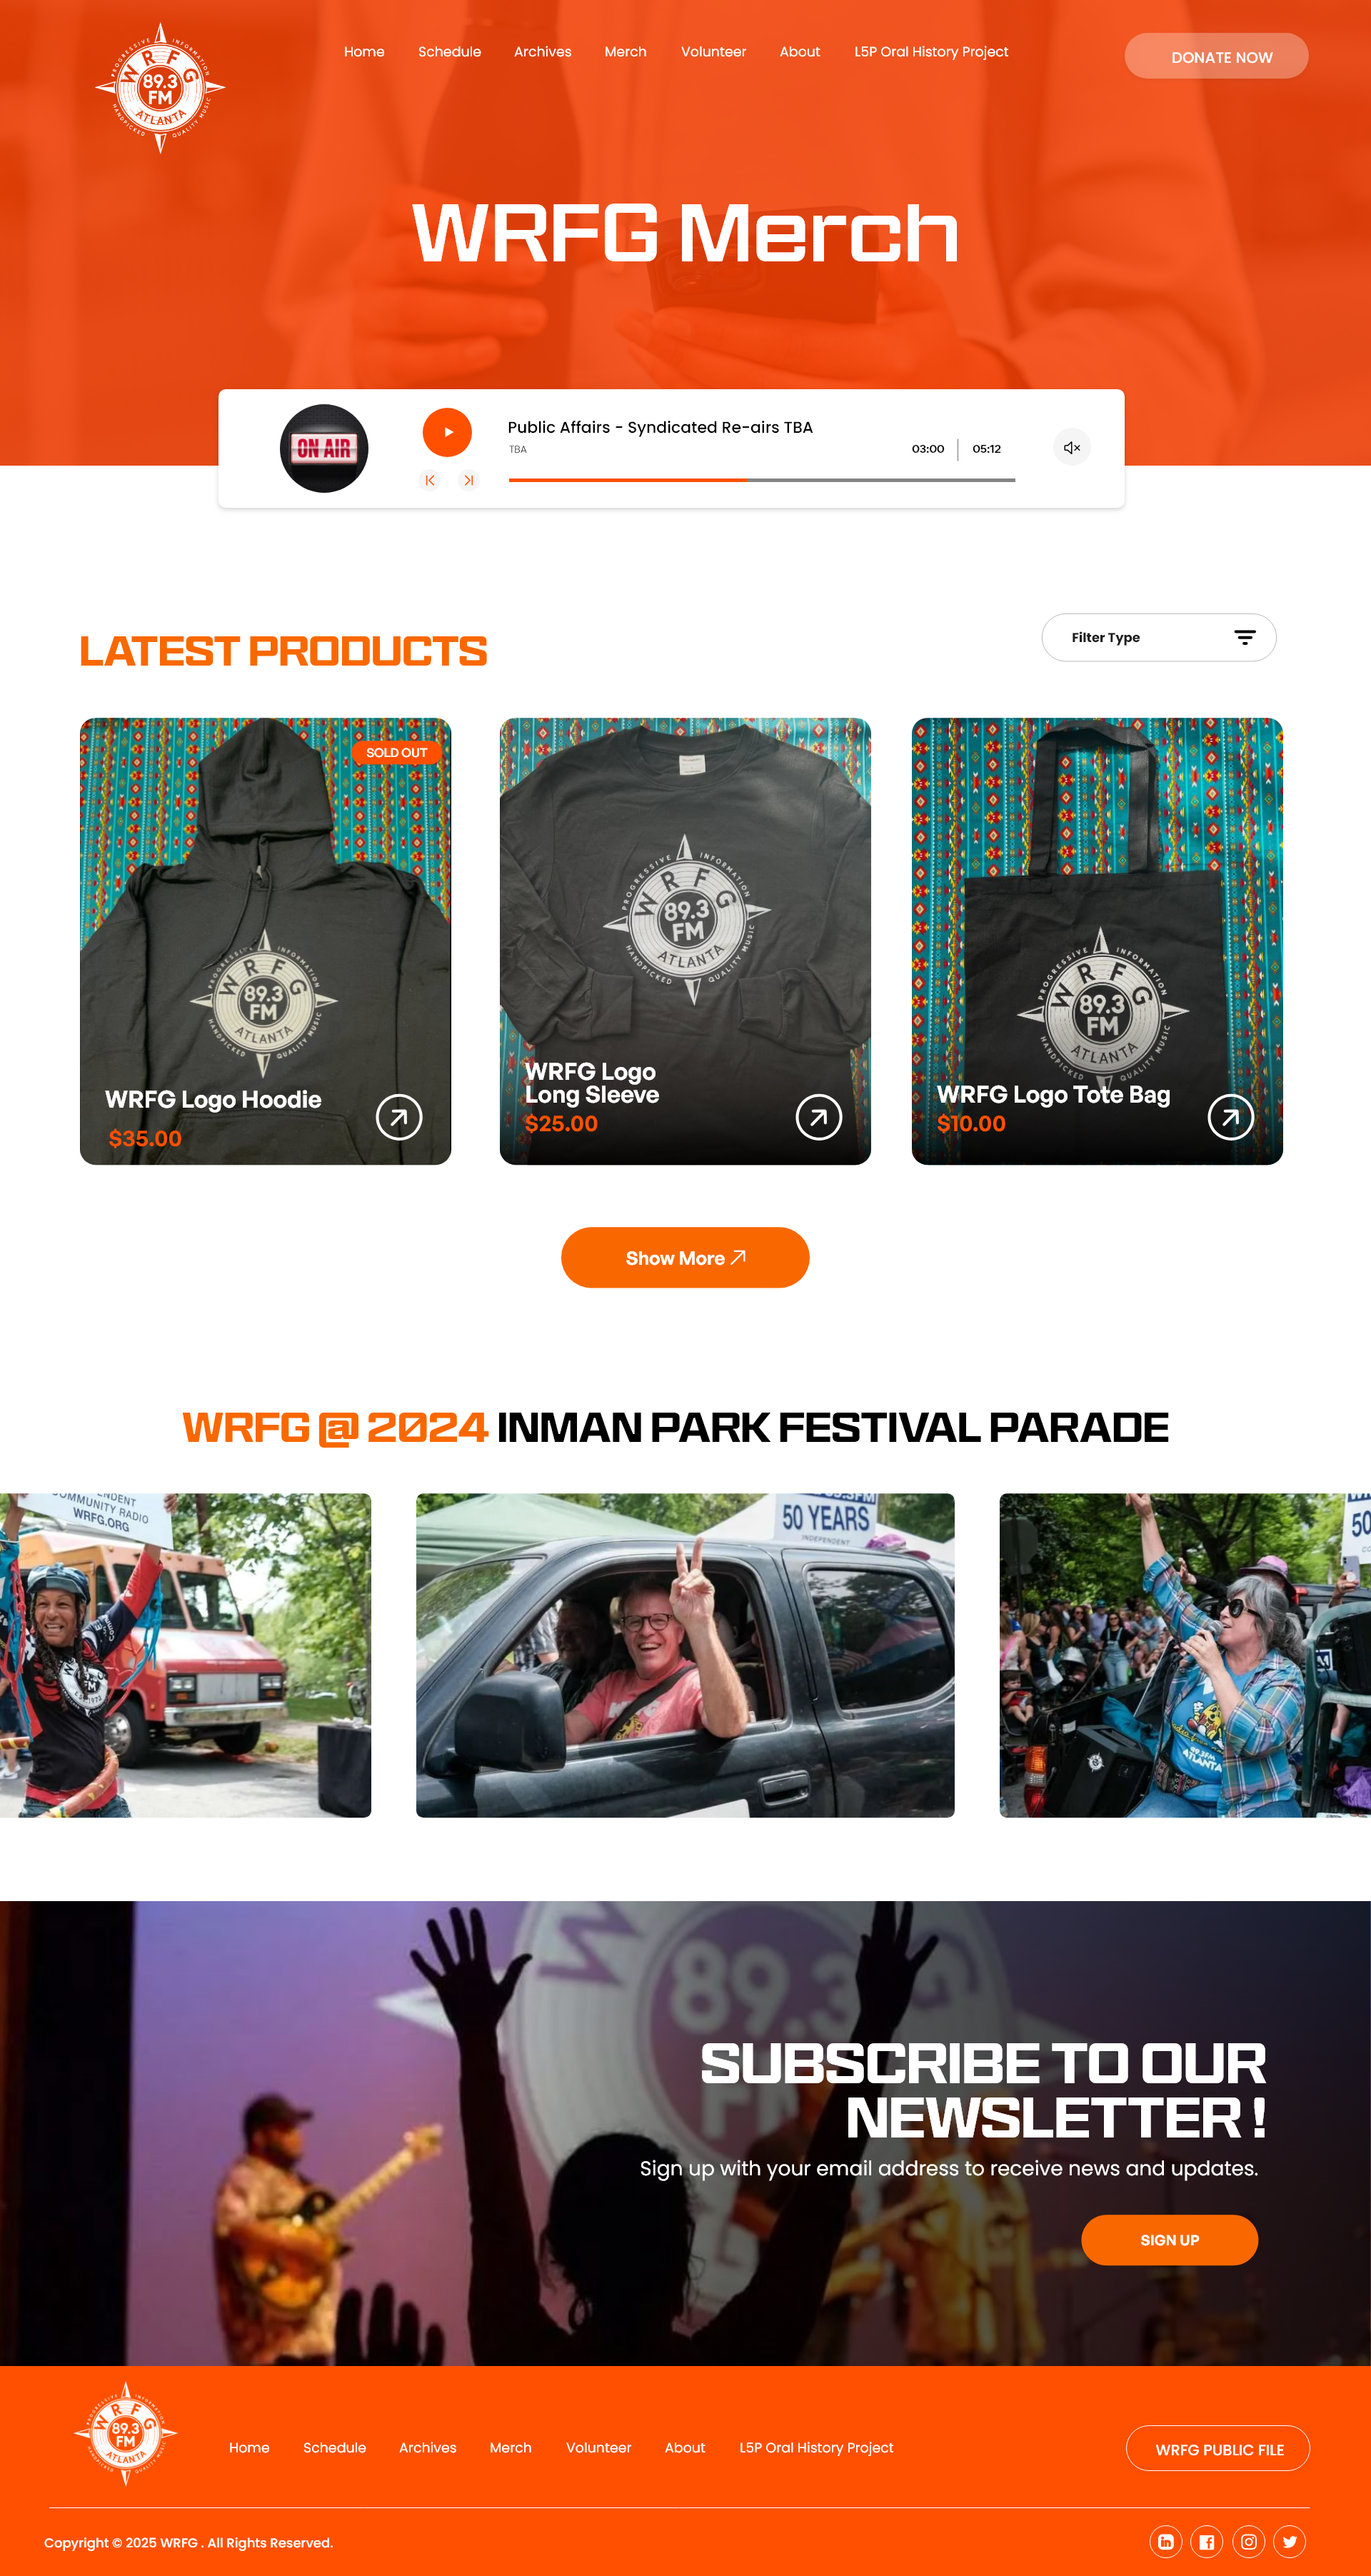Open WRFG Logo Long Sleeve arrow icon
The height and width of the screenshot is (2576, 1371).
click(819, 1117)
